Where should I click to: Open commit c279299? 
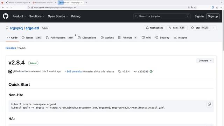point(143,71)
